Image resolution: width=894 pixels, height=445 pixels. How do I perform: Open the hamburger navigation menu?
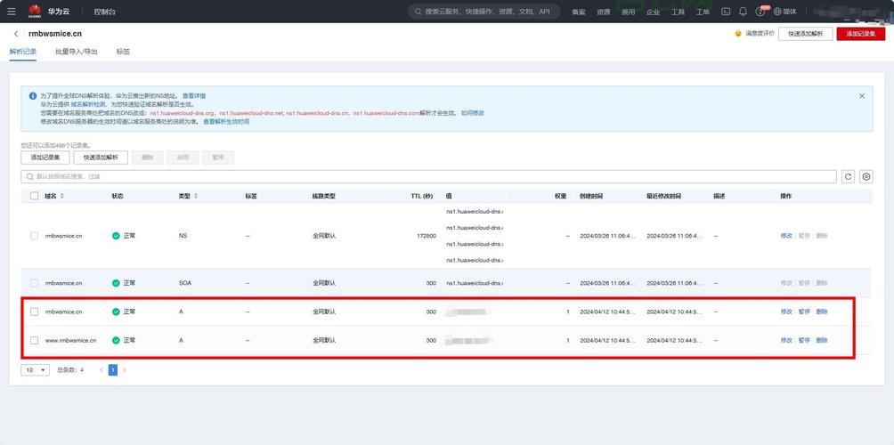pos(11,12)
